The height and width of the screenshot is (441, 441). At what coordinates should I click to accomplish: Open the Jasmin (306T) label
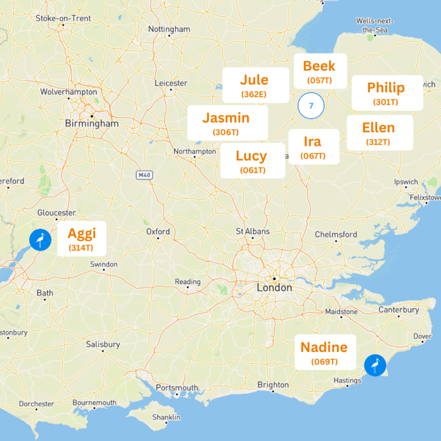(x=227, y=123)
